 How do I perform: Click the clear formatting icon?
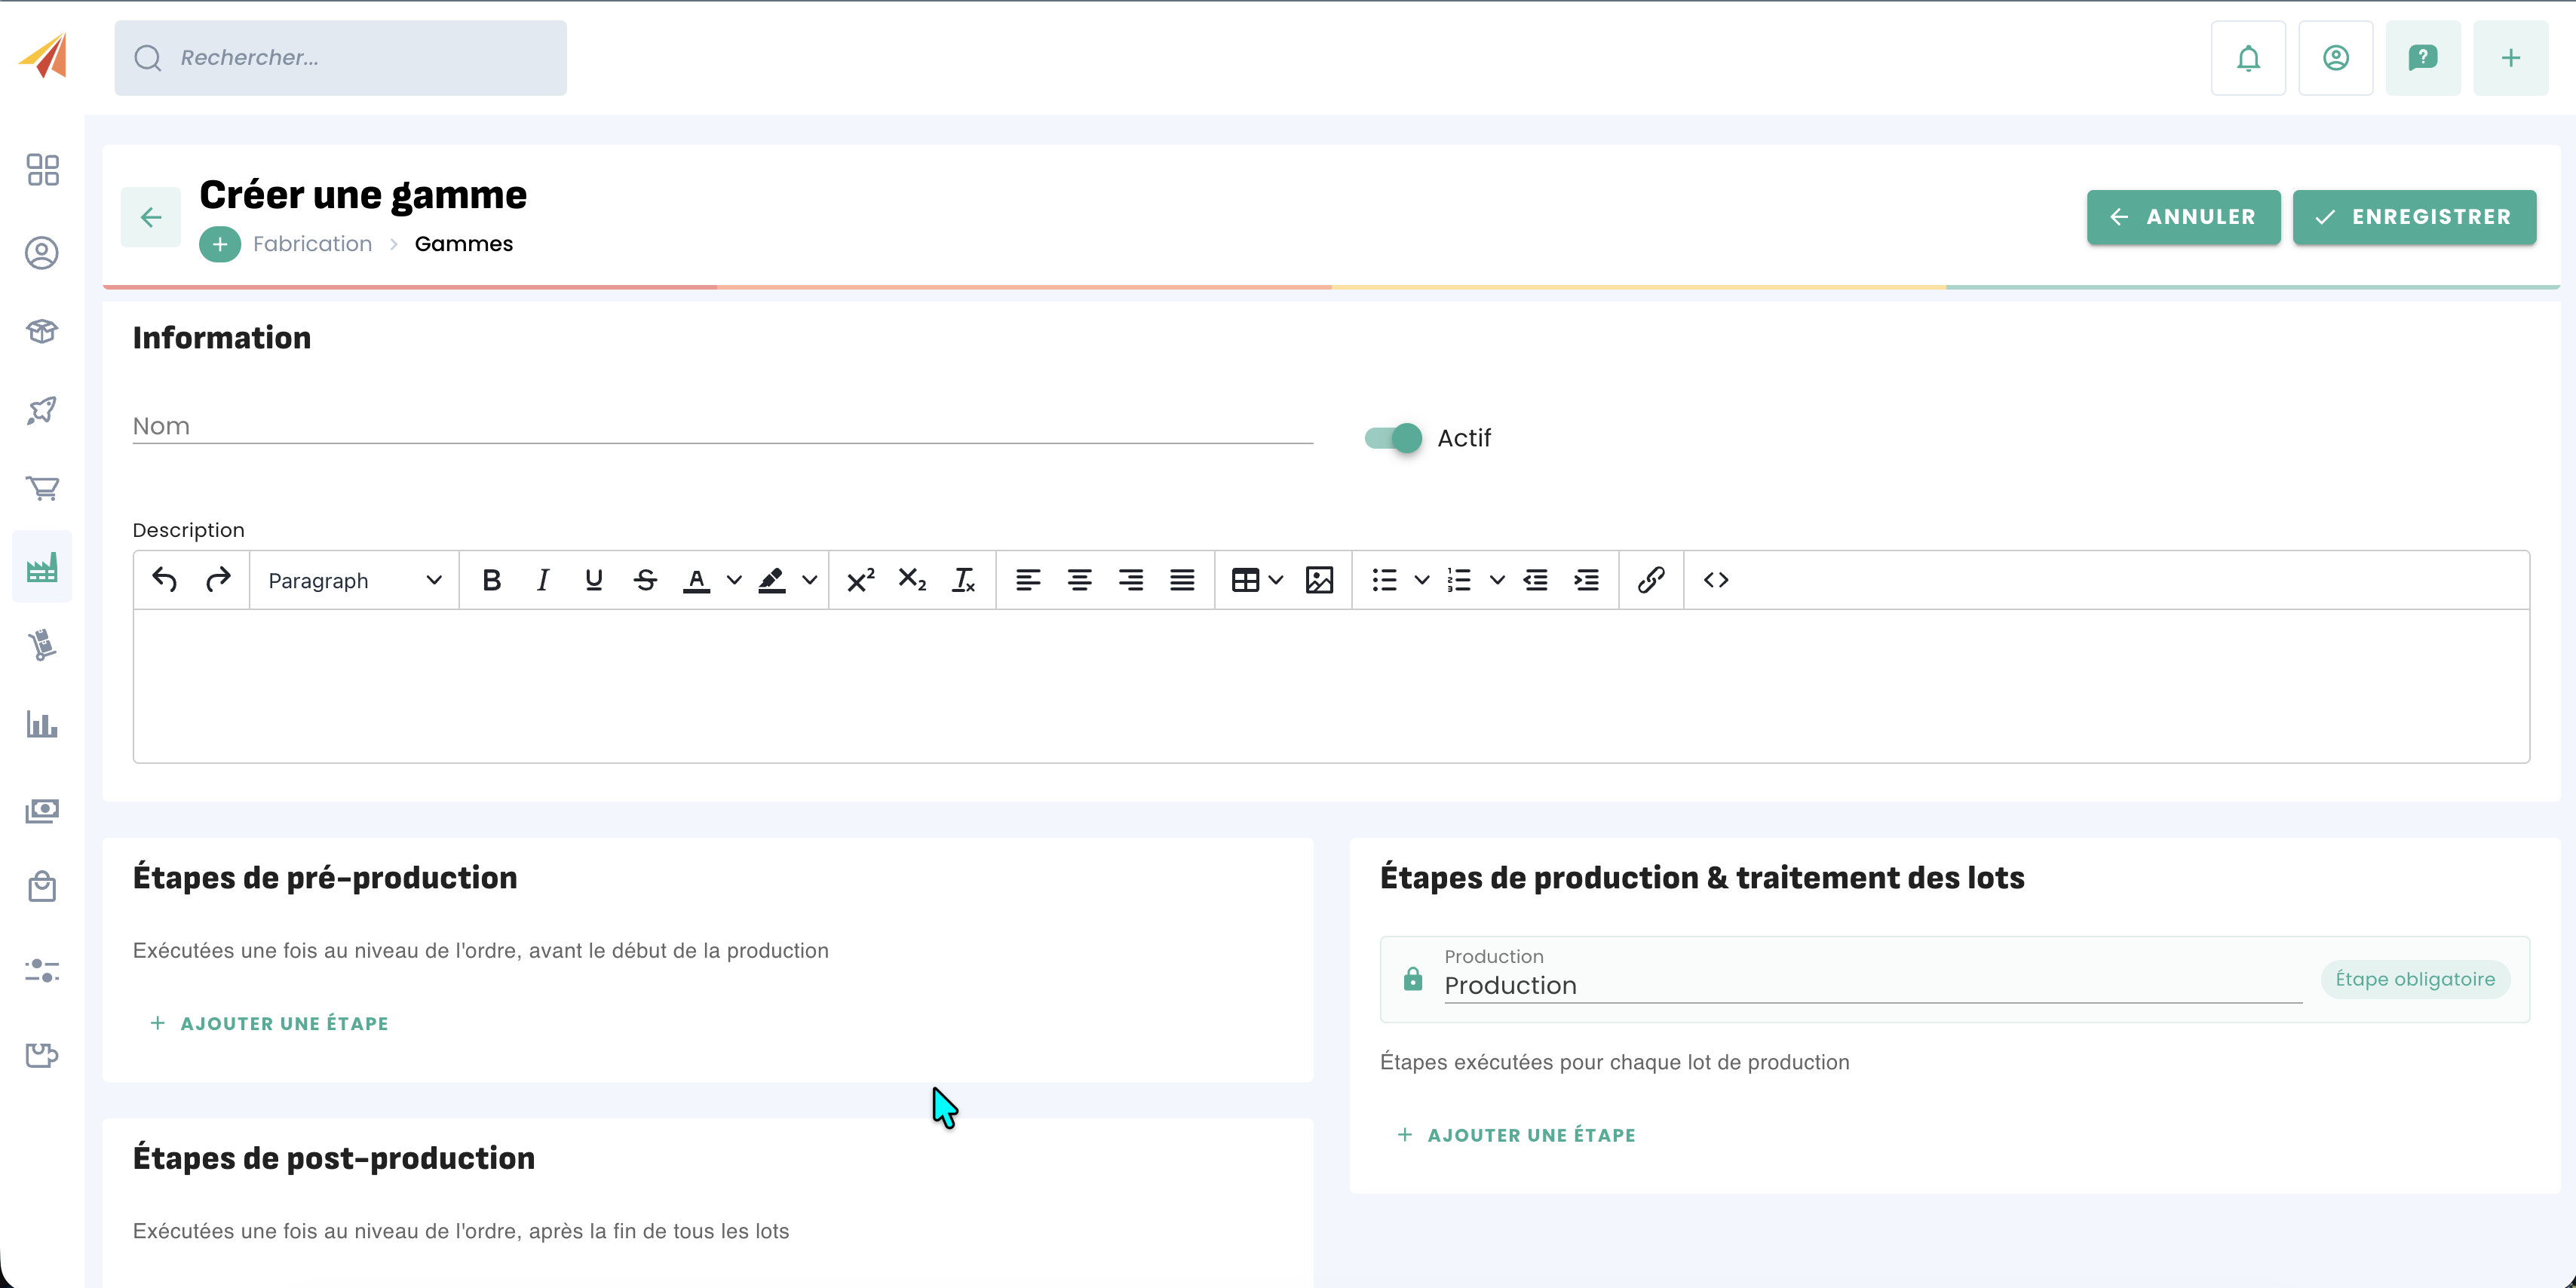coord(964,580)
